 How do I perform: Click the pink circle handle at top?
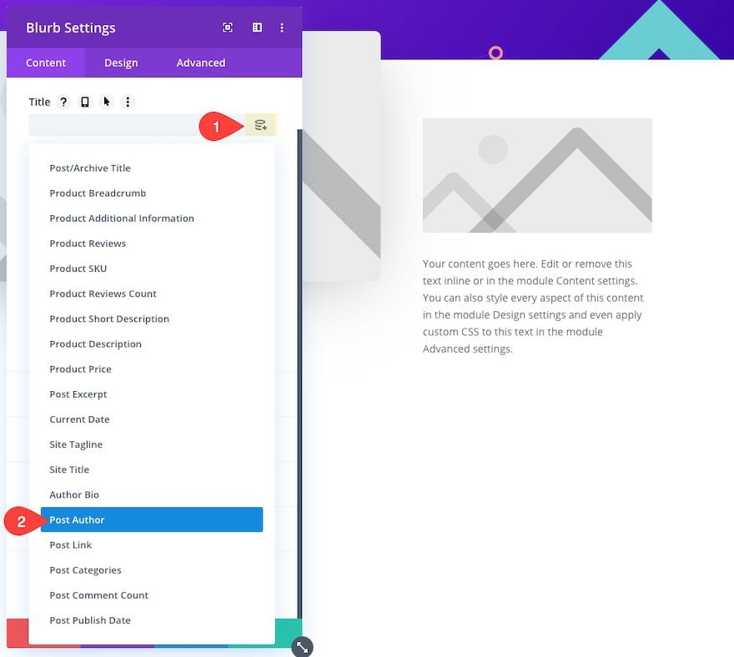(495, 53)
